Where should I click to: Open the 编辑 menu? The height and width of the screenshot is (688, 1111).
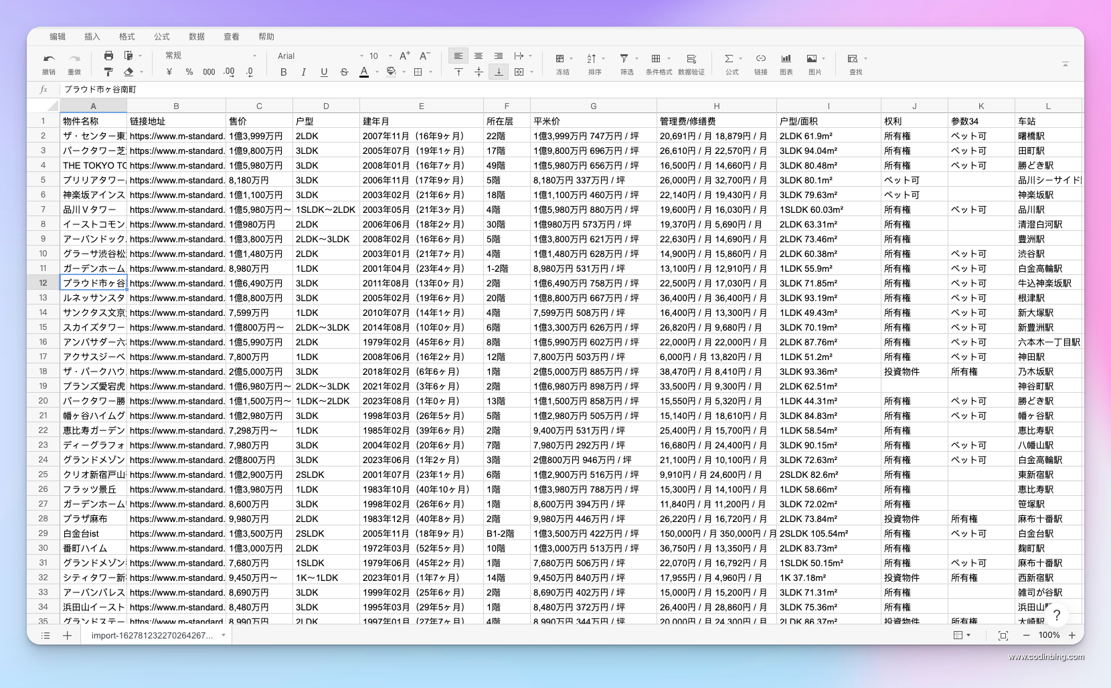pos(58,37)
